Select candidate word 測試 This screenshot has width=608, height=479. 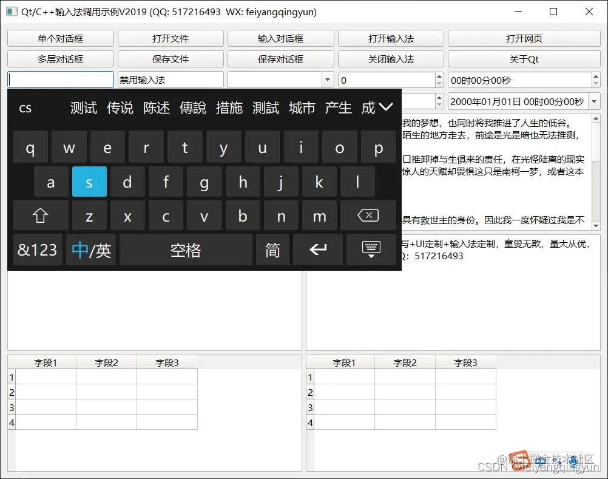pyautogui.click(x=266, y=108)
